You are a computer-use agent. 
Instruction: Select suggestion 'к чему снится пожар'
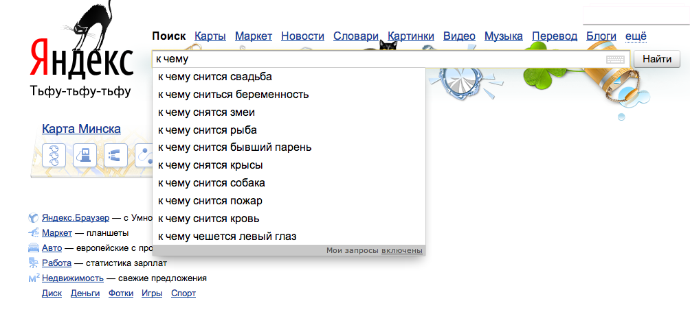pyautogui.click(x=289, y=201)
